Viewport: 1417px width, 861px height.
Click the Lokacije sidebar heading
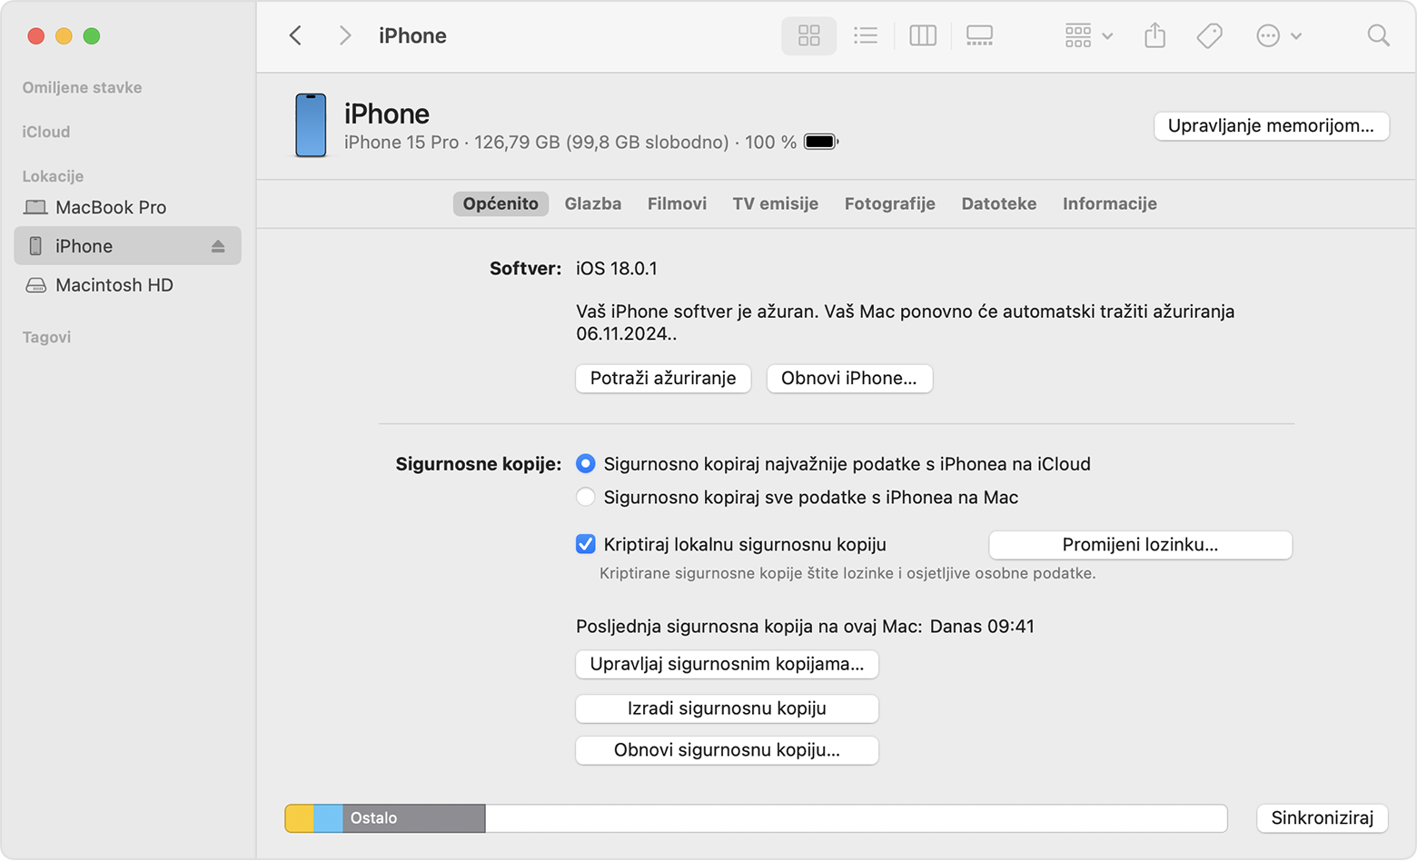(x=53, y=176)
